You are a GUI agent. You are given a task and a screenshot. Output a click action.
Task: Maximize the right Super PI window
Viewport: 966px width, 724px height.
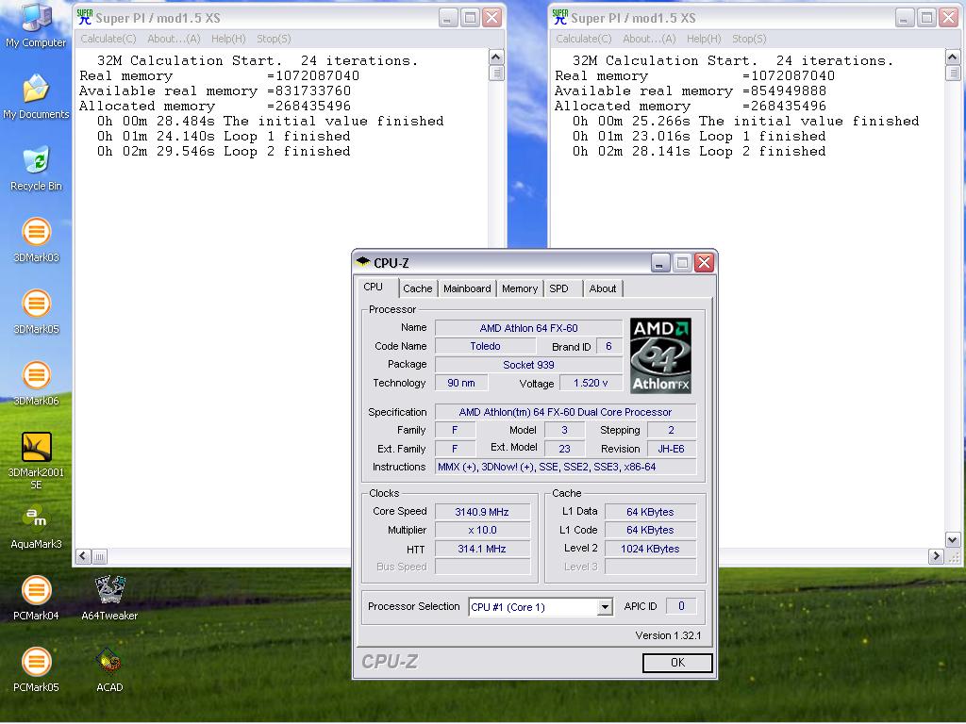[x=926, y=18]
